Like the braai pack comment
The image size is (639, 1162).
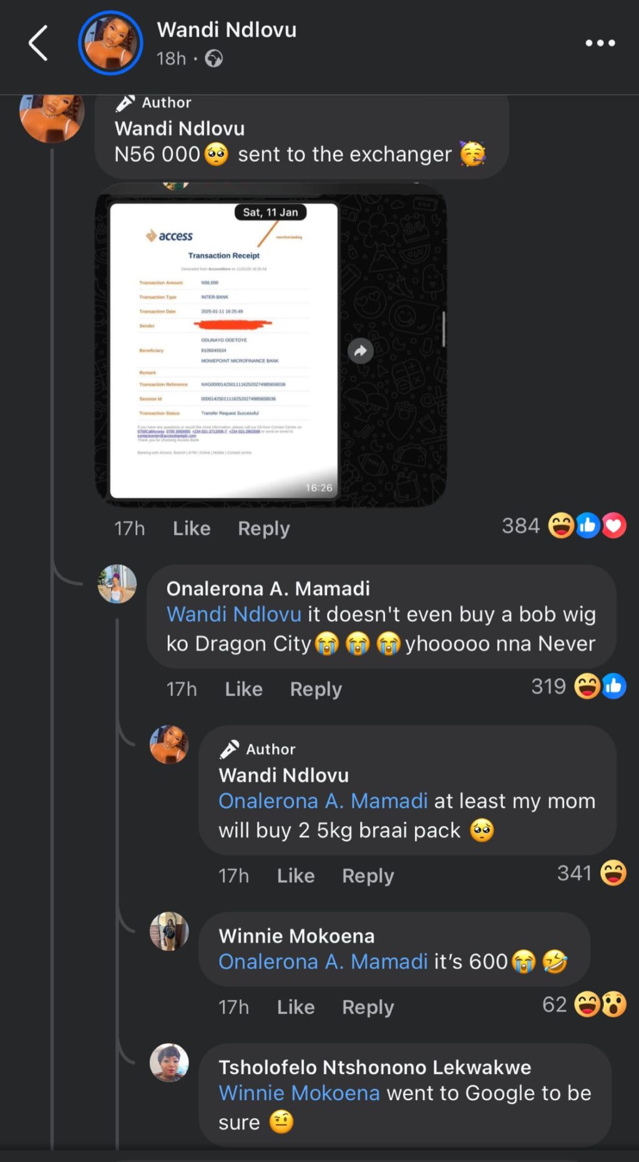pos(296,875)
